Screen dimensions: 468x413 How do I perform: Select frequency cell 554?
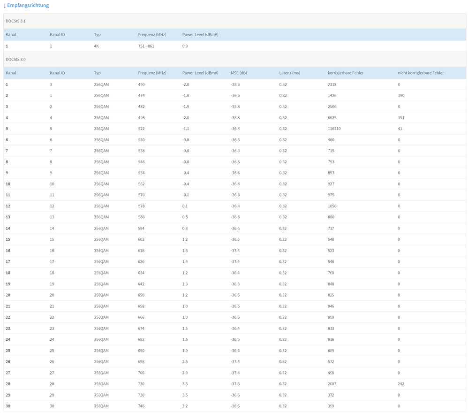click(141, 173)
